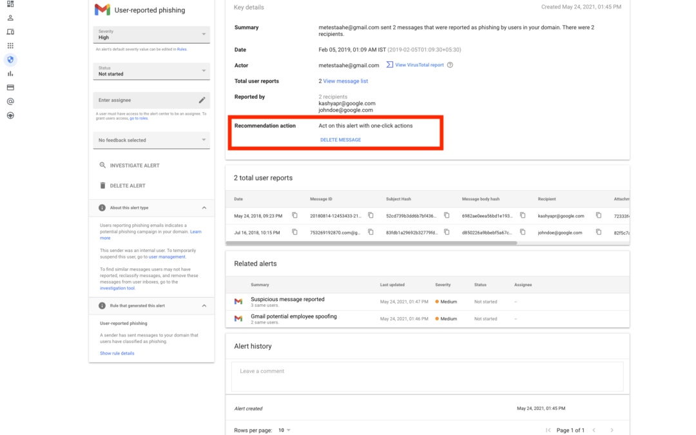Image resolution: width=696 pixels, height=435 pixels.
Task: Click Gmail icon of Gmail potential employee spoofing
Action: tap(238, 319)
